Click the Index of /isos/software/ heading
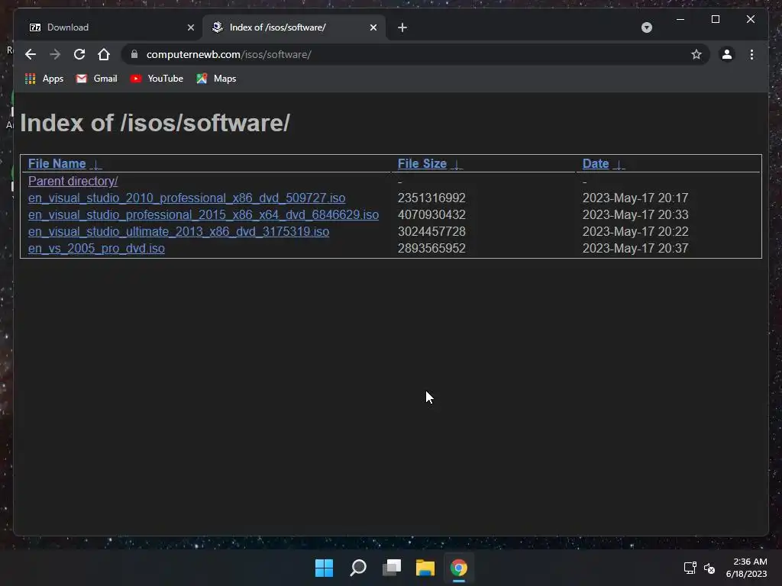Screen dimensions: 782x586 (x=155, y=123)
